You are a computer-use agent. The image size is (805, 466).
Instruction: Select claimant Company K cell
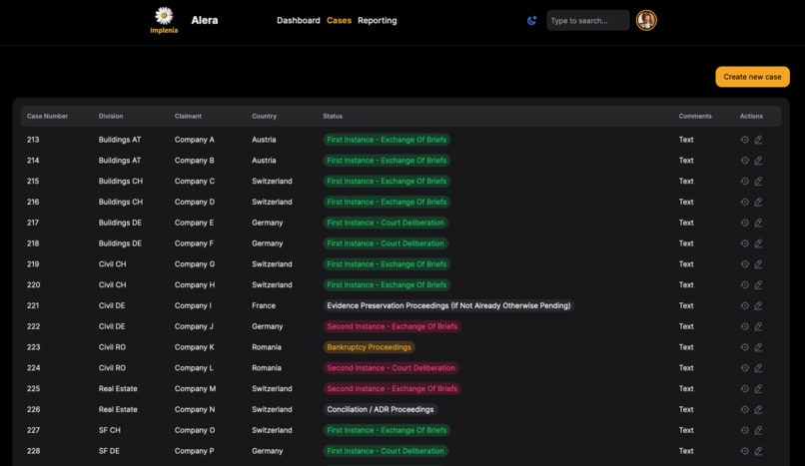click(x=194, y=347)
